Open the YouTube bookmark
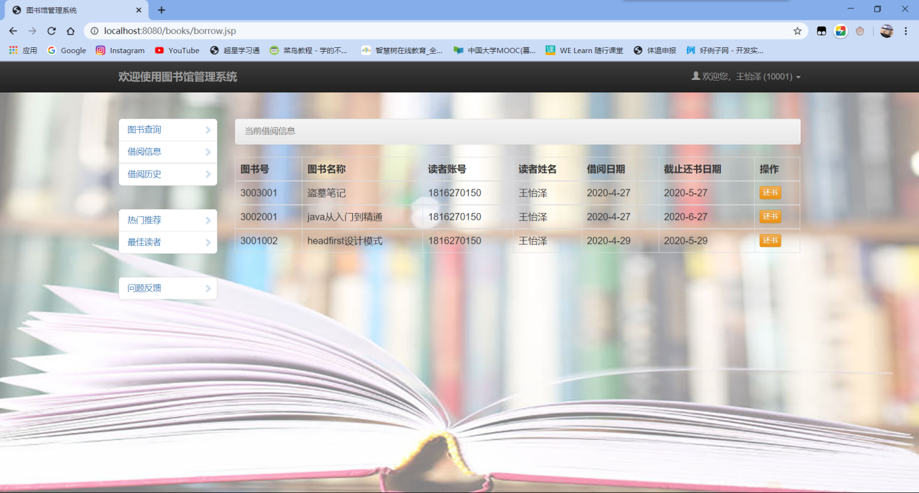Image resolution: width=919 pixels, height=493 pixels. tap(177, 50)
